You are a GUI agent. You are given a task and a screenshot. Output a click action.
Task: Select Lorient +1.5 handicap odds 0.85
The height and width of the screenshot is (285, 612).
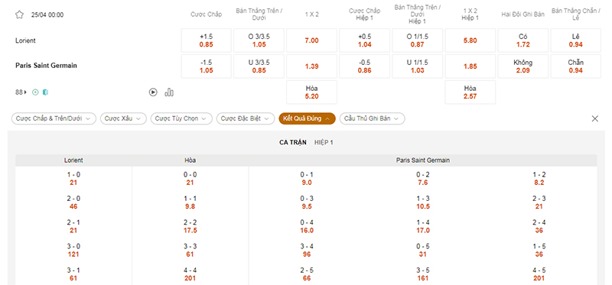(206, 40)
